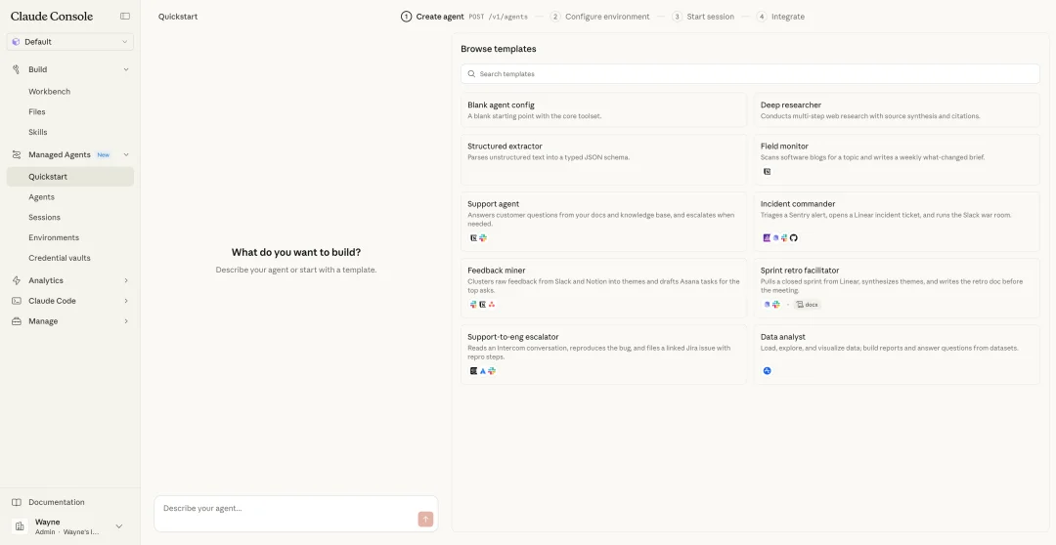Expand the Analytics section

pyautogui.click(x=126, y=280)
